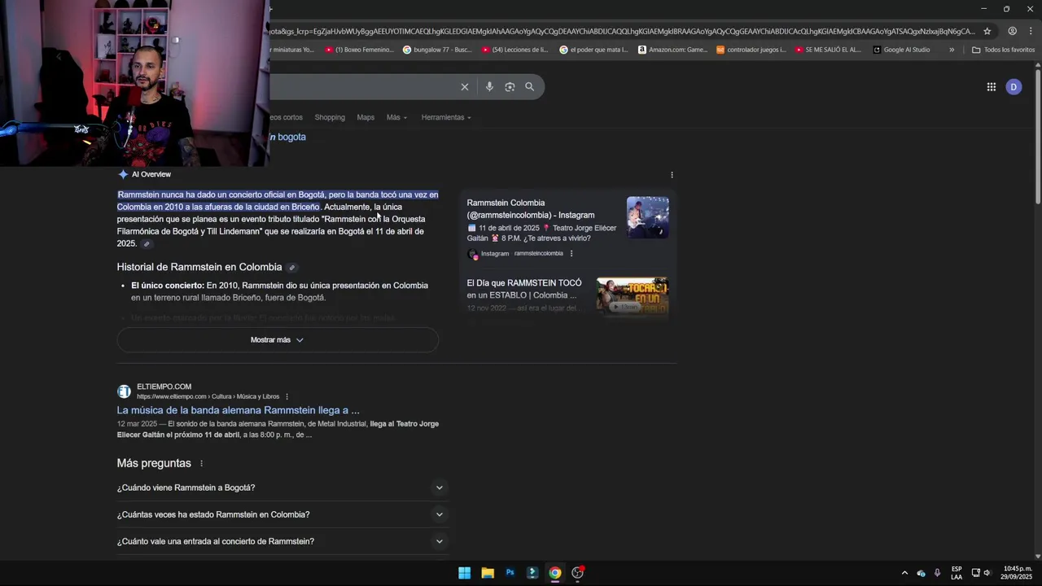The width and height of the screenshot is (1042, 586).
Task: Open the Chrome profile icon in the toolbar
Action: click(x=1012, y=31)
